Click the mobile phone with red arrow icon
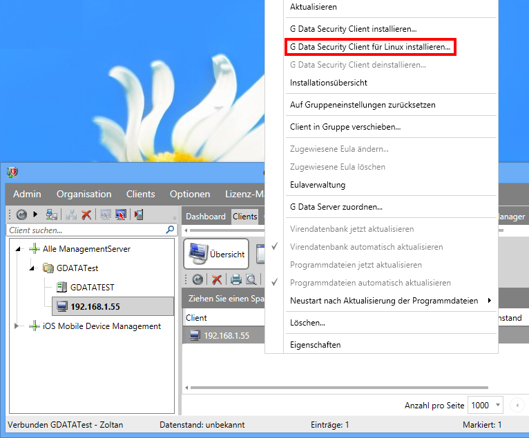This screenshot has width=529, height=438. click(x=139, y=215)
